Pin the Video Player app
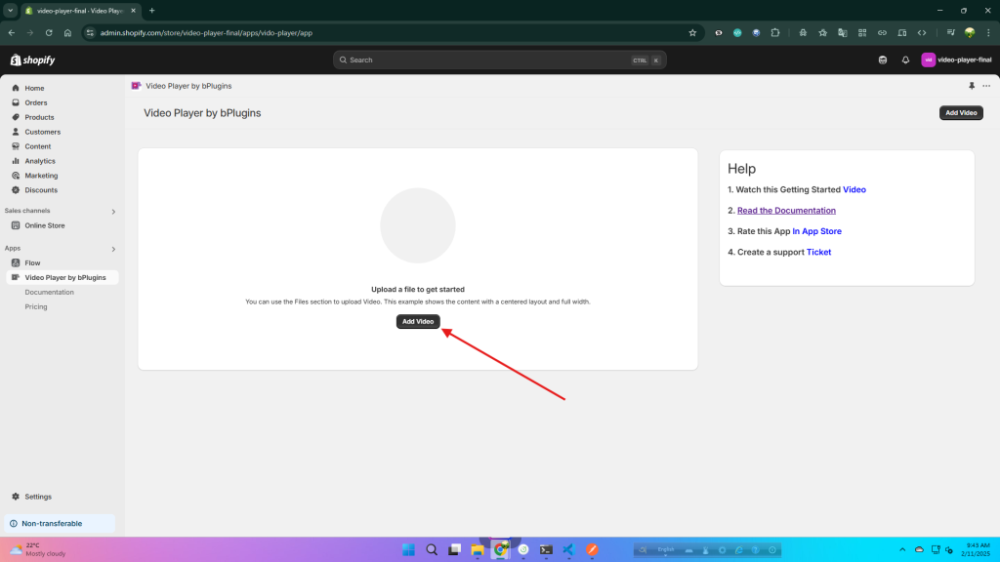This screenshot has height=562, width=1000. click(x=972, y=86)
